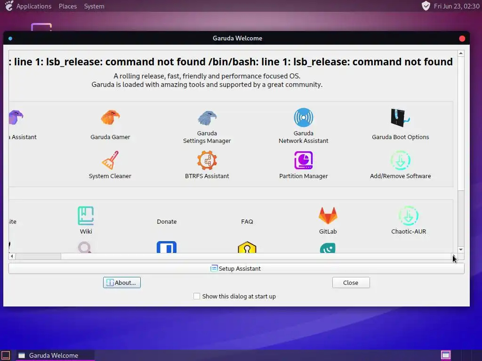482x361 pixels.
Task: Open the Applications menu
Action: pos(34,6)
